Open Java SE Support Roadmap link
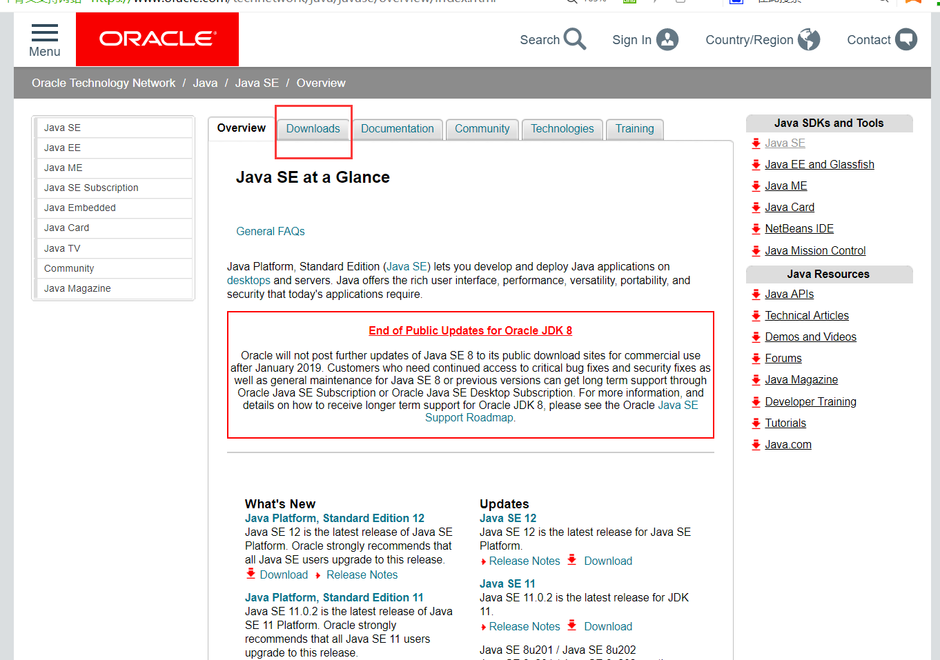Image resolution: width=940 pixels, height=660 pixels. [561, 412]
